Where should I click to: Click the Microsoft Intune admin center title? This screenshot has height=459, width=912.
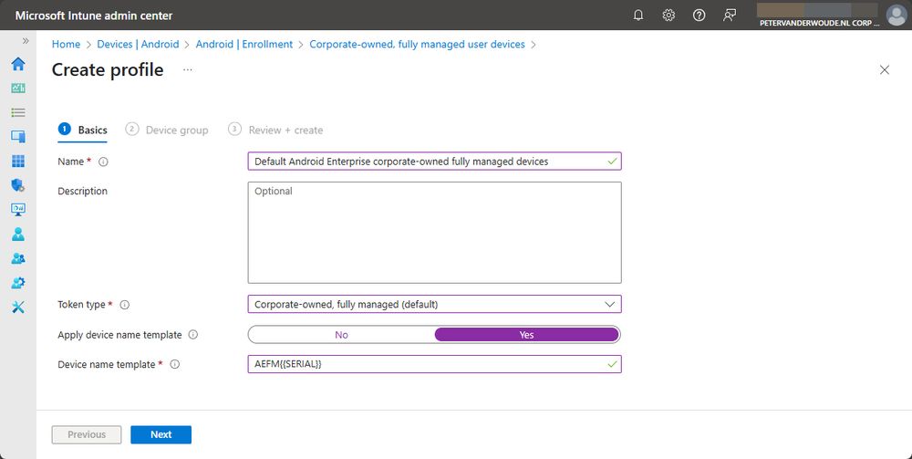[94, 16]
